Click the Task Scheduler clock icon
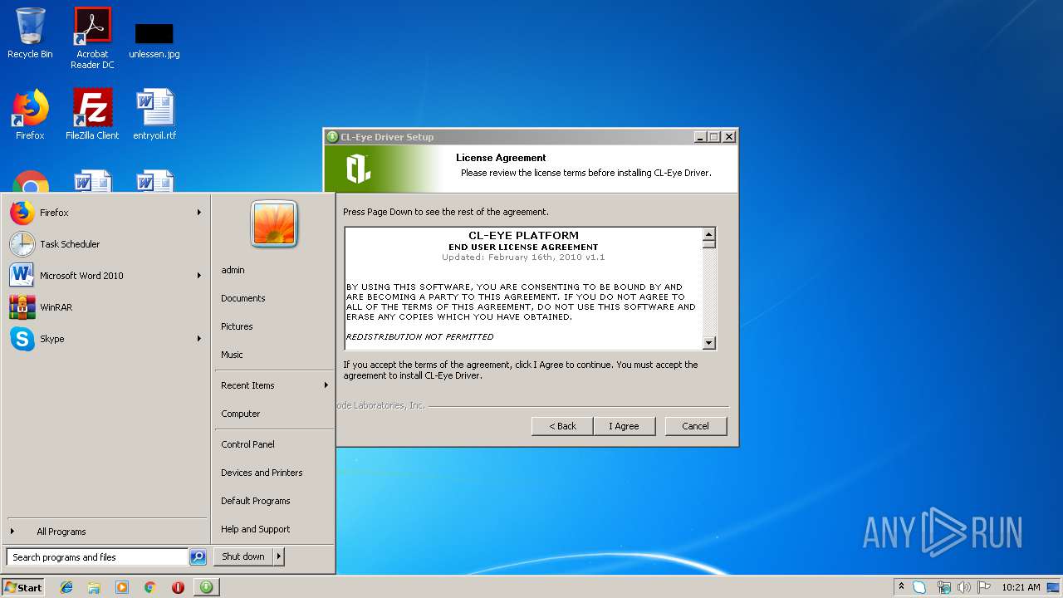 coord(22,244)
